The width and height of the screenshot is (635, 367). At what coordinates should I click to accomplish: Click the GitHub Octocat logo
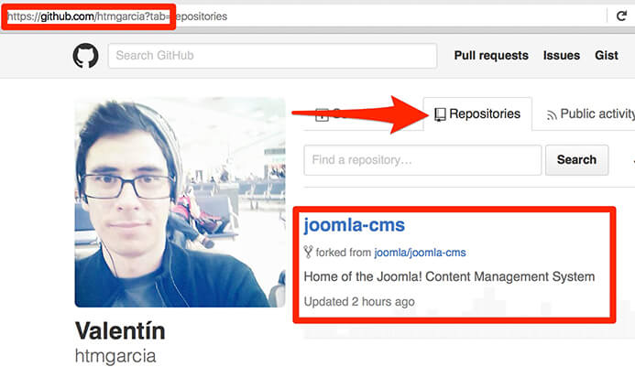coord(85,56)
